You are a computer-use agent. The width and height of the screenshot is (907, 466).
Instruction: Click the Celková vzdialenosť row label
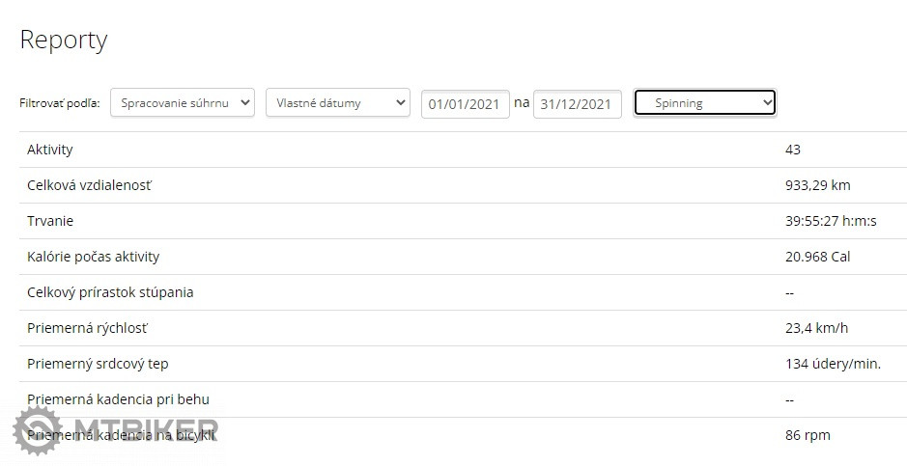pos(89,185)
